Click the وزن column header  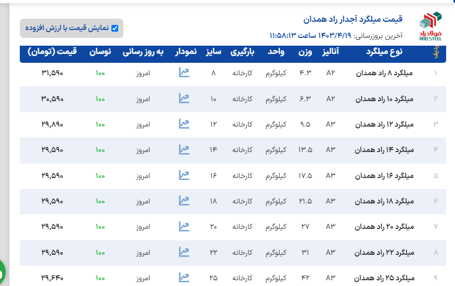pos(305,52)
